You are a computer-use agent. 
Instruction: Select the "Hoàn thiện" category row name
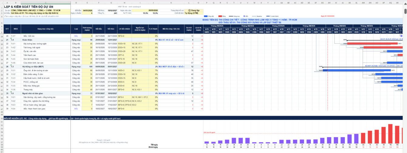(x=46, y=40)
